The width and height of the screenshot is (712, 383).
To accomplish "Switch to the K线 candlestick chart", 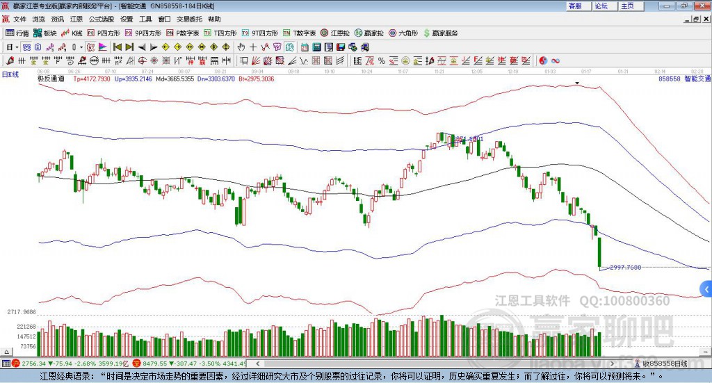I will (72, 33).
